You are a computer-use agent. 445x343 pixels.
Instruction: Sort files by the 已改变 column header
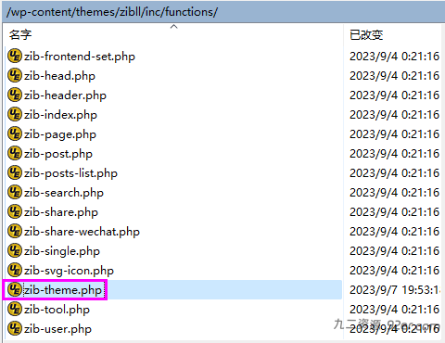366,34
